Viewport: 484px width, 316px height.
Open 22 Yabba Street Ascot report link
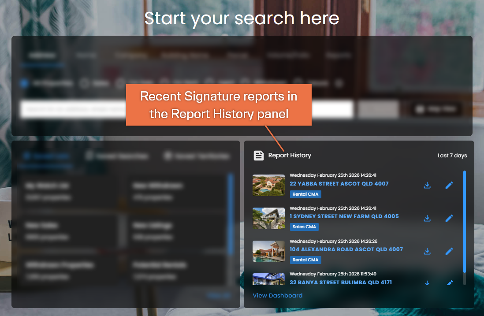click(x=339, y=184)
